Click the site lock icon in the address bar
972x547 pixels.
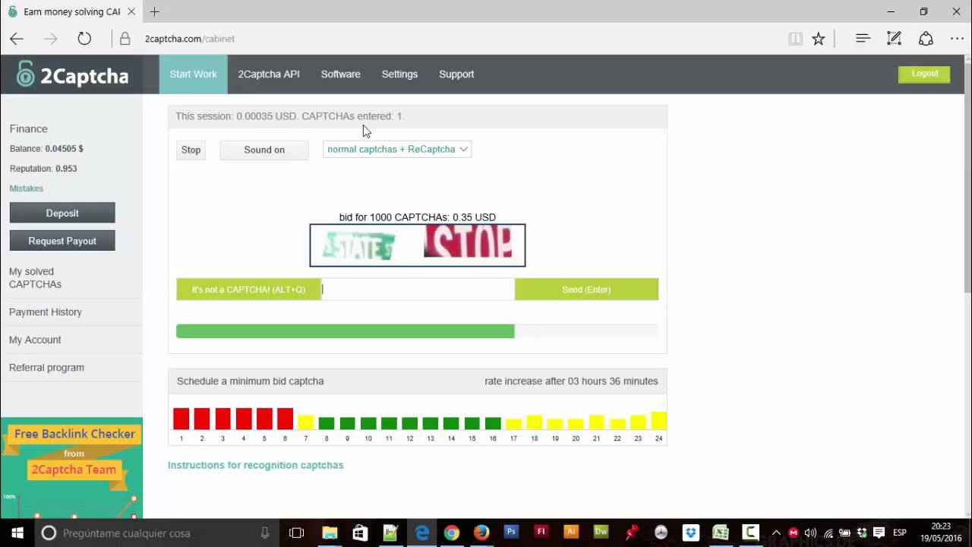(126, 39)
